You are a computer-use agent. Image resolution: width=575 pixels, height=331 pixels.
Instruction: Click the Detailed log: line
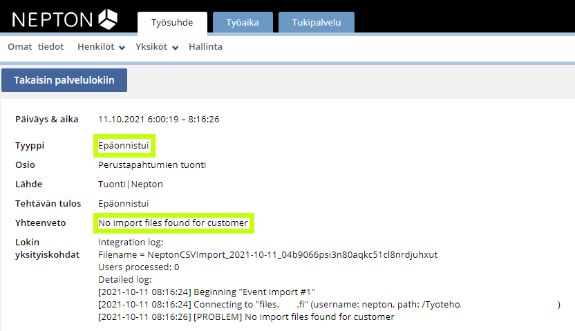pyautogui.click(x=124, y=280)
